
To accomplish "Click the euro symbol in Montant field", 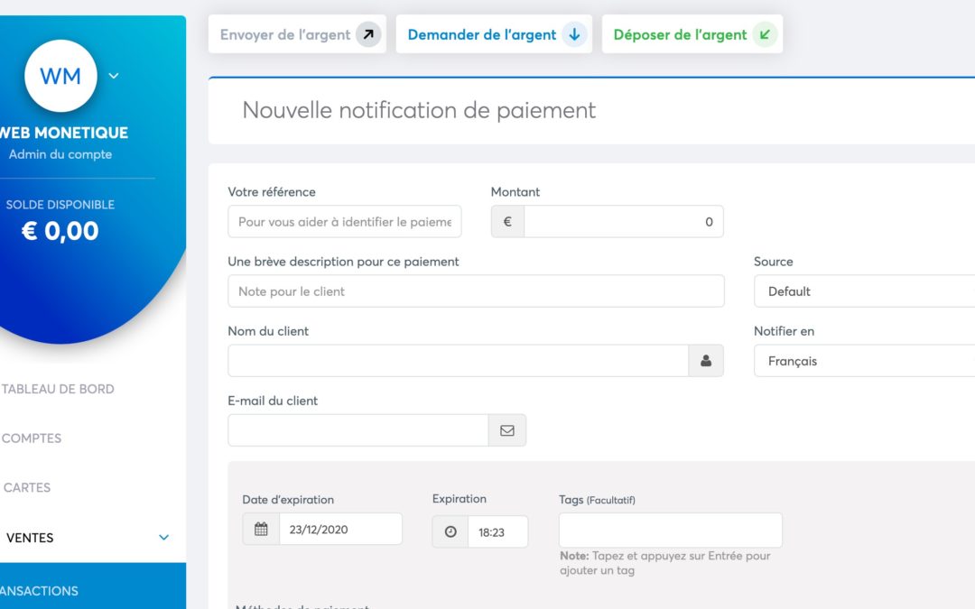I will [x=507, y=222].
